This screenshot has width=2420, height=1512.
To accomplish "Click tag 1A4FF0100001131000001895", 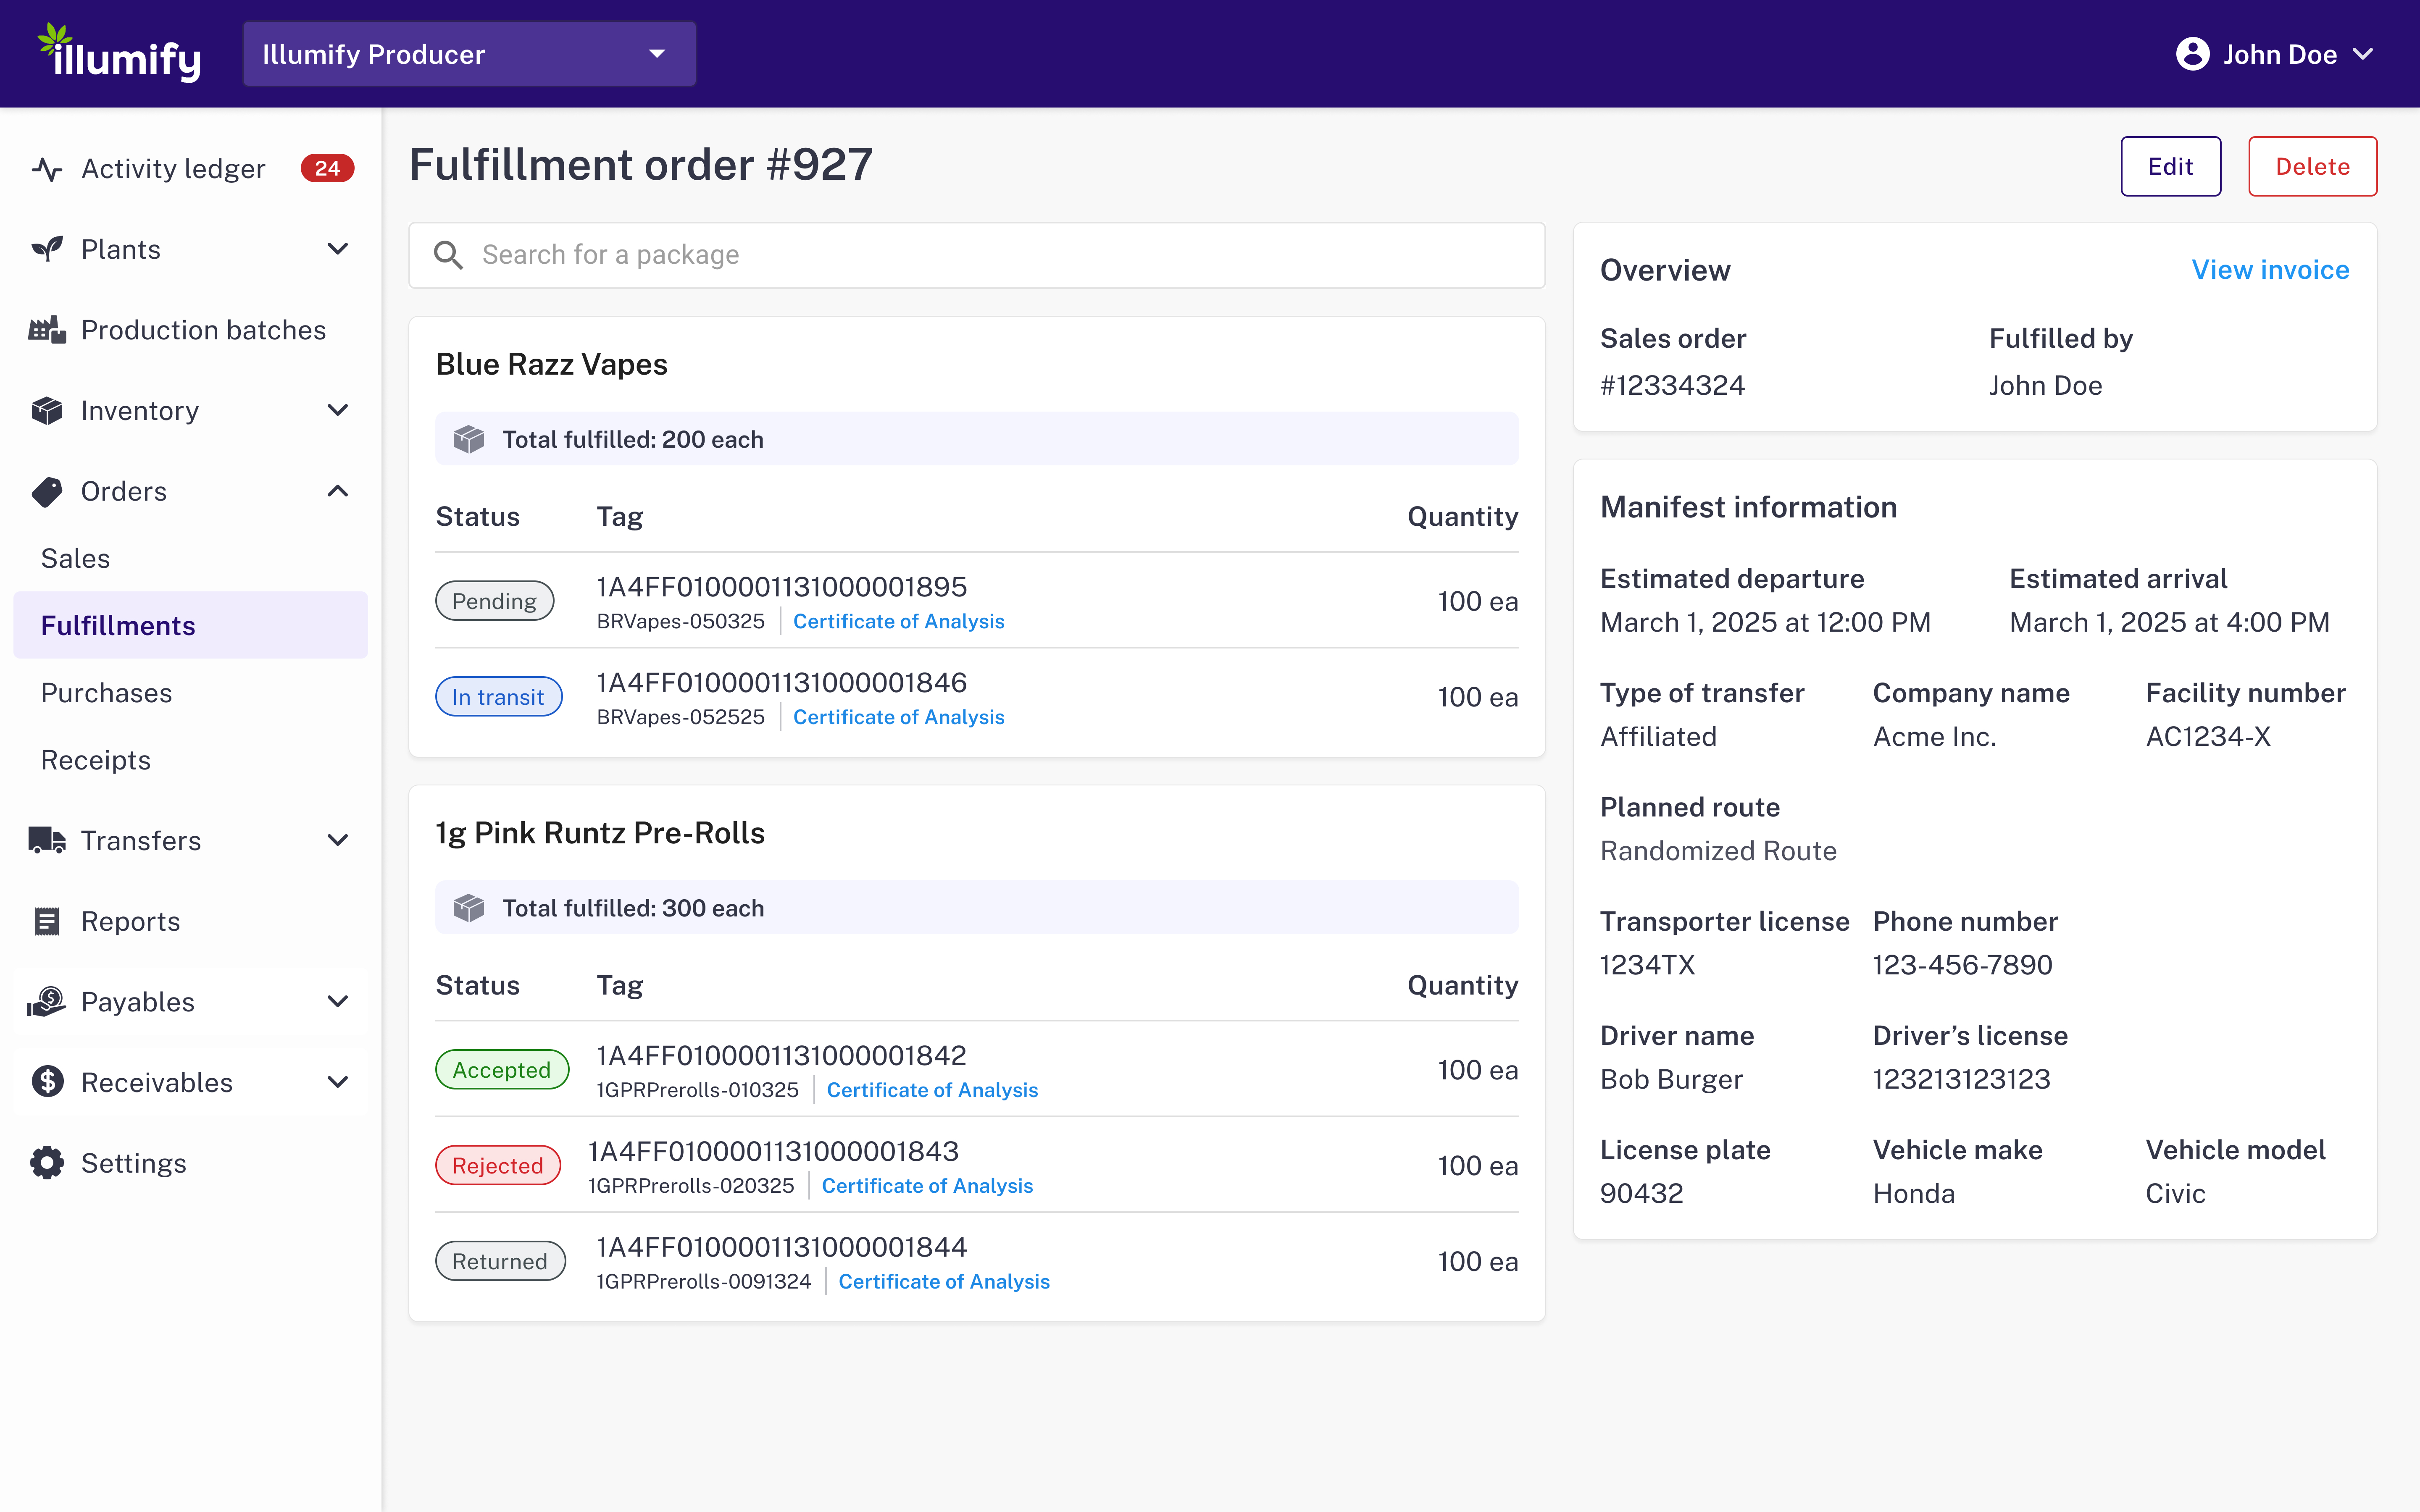I will point(782,587).
